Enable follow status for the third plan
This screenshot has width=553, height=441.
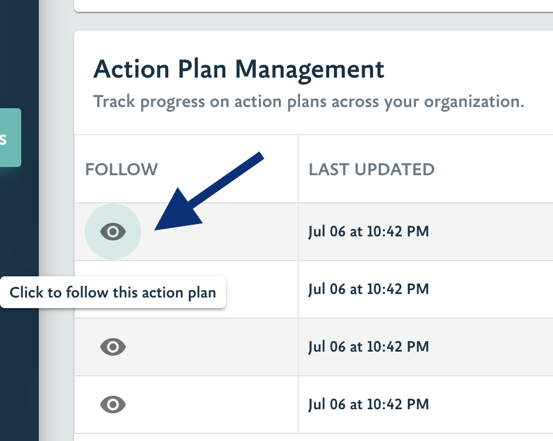112,347
